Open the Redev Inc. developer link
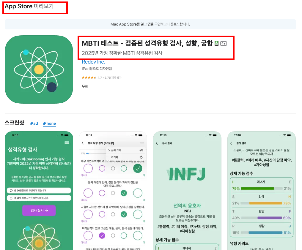Screen dimensions: 302x250 pyautogui.click(x=93, y=62)
